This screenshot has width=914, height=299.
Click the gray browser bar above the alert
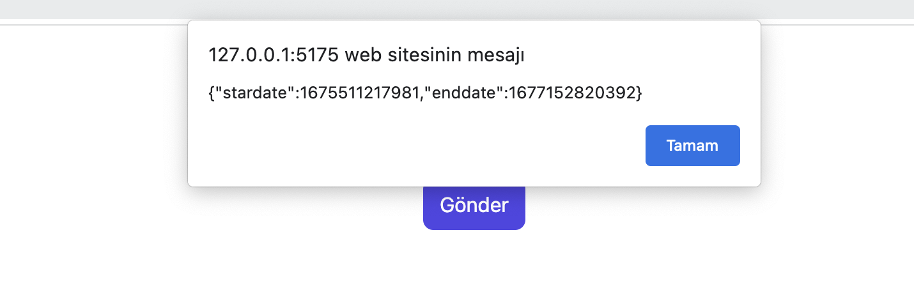coord(457,10)
